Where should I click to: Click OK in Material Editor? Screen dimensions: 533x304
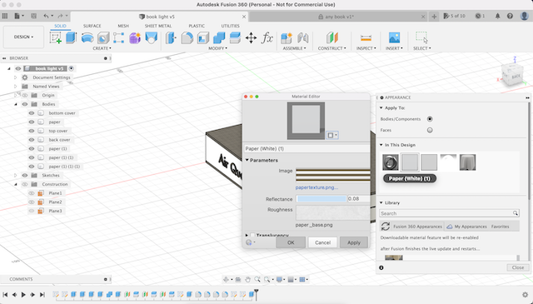[291, 242]
